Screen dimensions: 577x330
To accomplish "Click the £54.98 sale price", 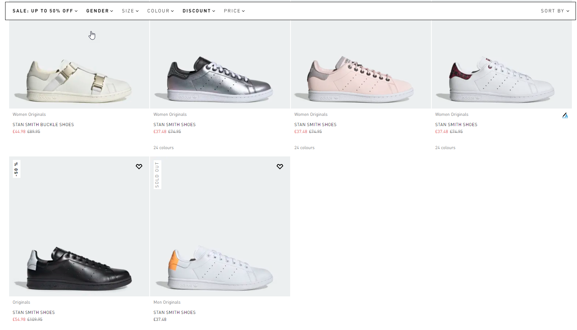I will pyautogui.click(x=19, y=319).
